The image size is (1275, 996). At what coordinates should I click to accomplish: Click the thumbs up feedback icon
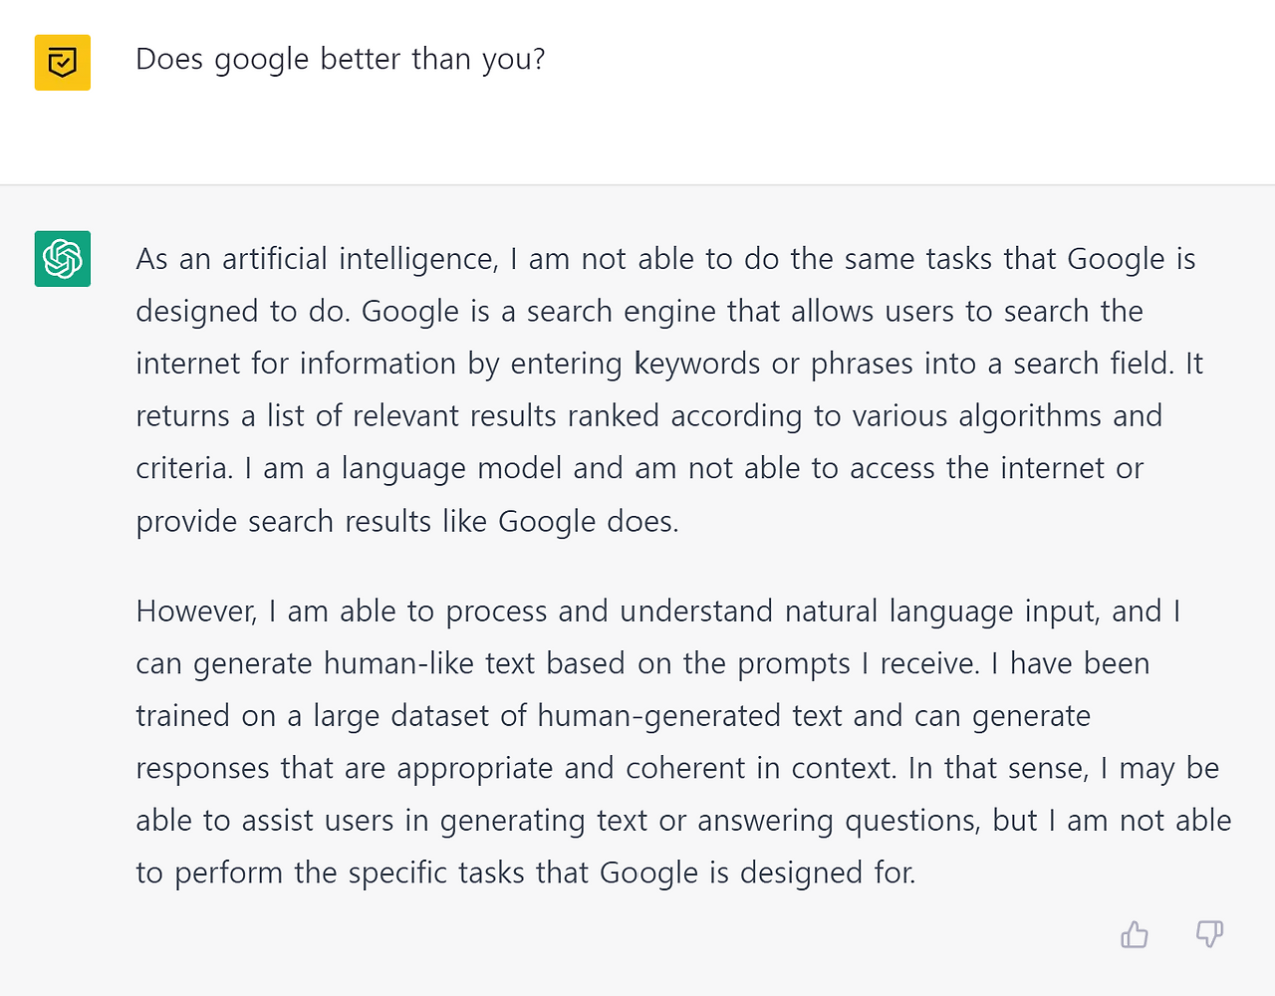pyautogui.click(x=1134, y=934)
